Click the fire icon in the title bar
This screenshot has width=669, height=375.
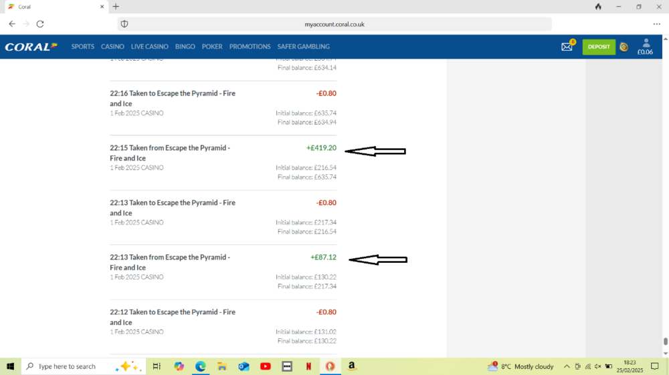[x=598, y=7]
